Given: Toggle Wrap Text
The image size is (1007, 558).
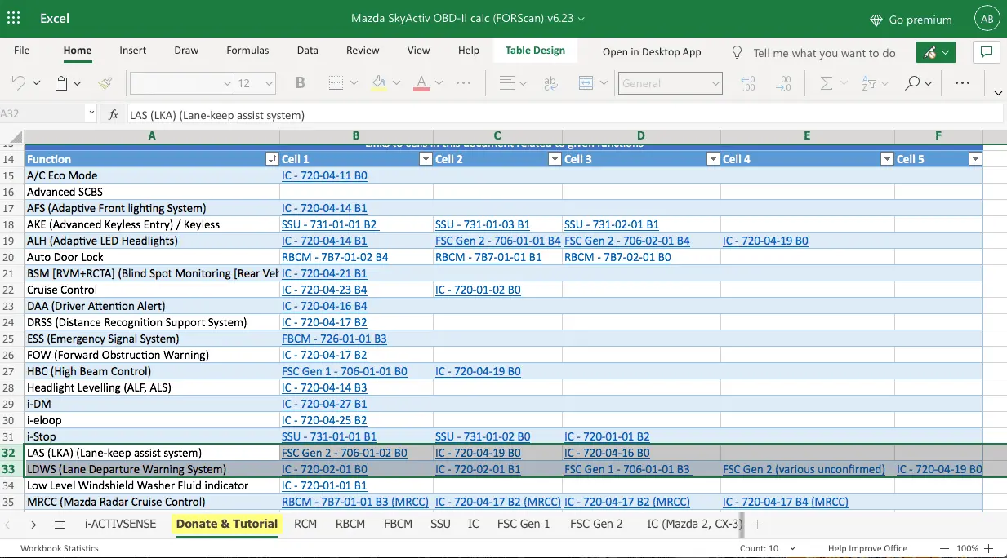Looking at the screenshot, I should coord(550,82).
